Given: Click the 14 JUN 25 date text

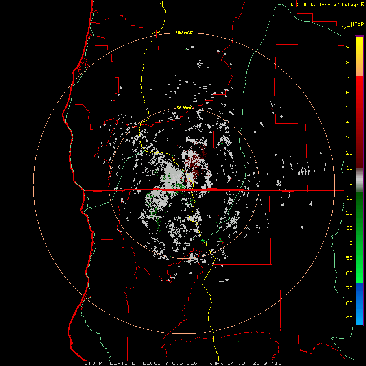Looking at the screenshot, I should [244, 363].
